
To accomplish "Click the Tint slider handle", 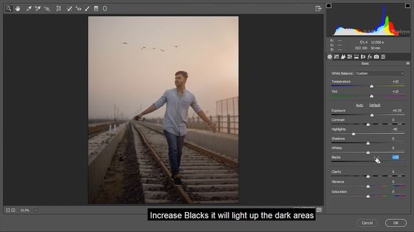I will click(x=372, y=96).
